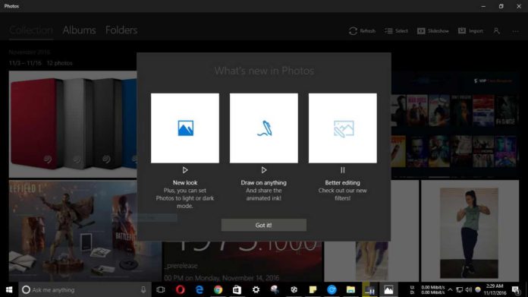Open the Windows Start menu

[9, 289]
